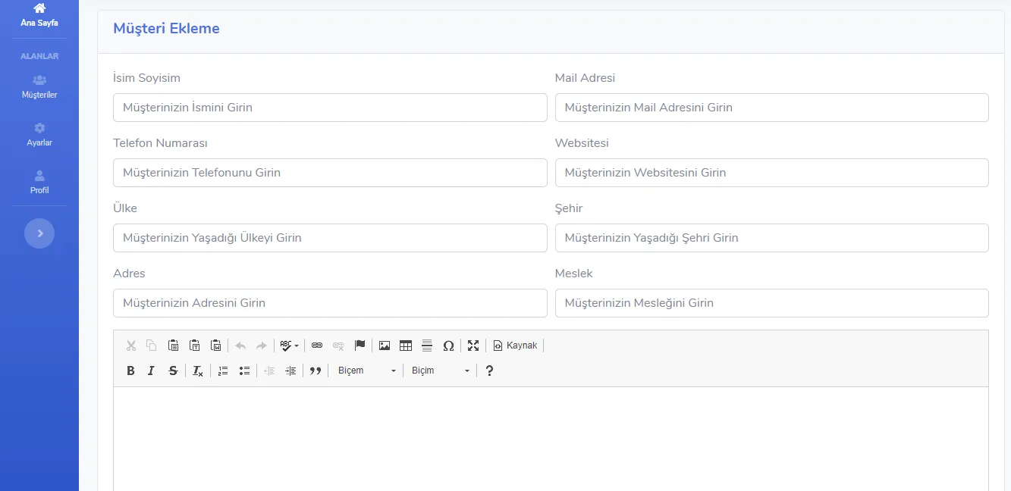1011x491 pixels.
Task: Click the Telefon Numarası input field
Action: tap(330, 173)
